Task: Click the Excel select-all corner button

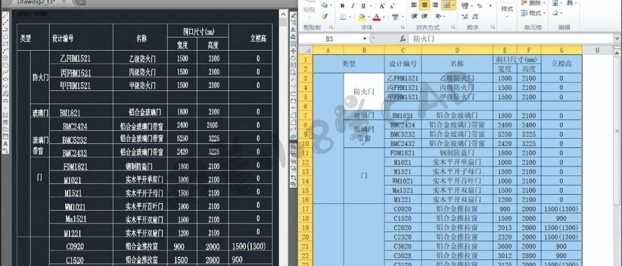Action: coord(305,50)
